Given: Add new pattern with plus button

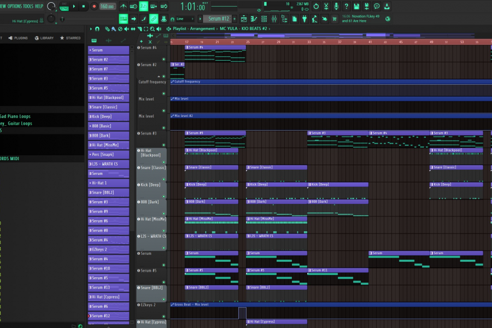Looking at the screenshot, I should pyautogui.click(x=234, y=19).
